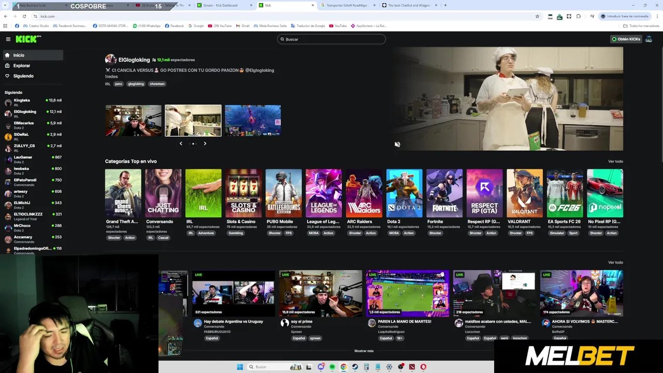663x373 pixels.
Task: Open Windows Settings gear on the taskbar
Action: pos(389,367)
